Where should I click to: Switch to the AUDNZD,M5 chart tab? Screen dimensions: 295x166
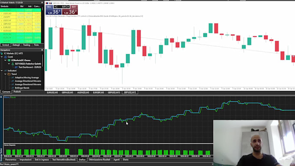tap(83, 92)
